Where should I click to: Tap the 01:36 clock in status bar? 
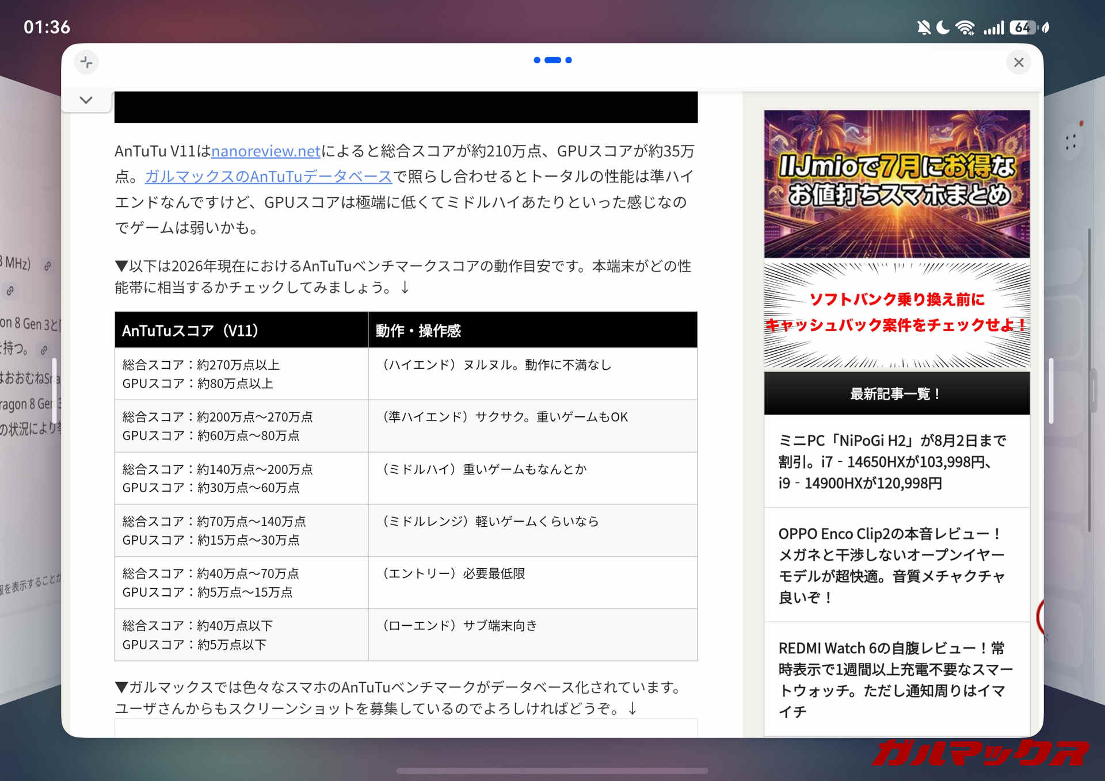click(47, 27)
